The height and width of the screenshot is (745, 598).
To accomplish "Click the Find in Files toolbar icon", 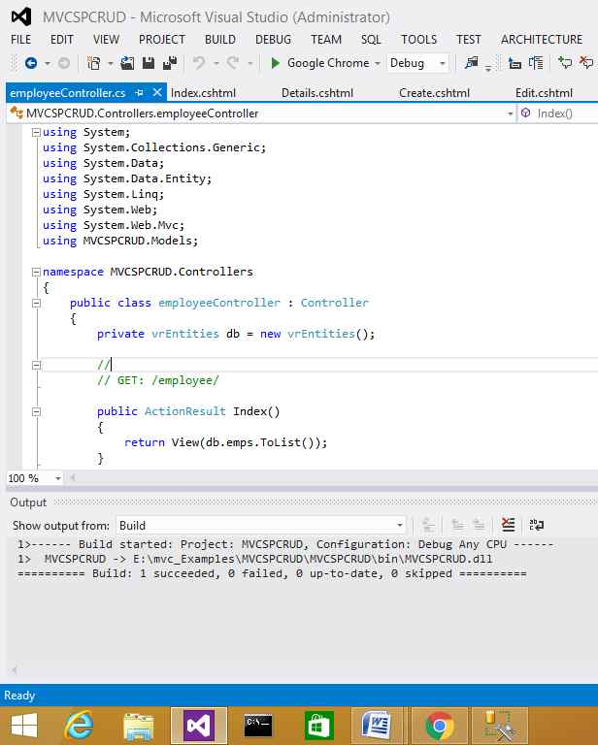I will click(472, 63).
